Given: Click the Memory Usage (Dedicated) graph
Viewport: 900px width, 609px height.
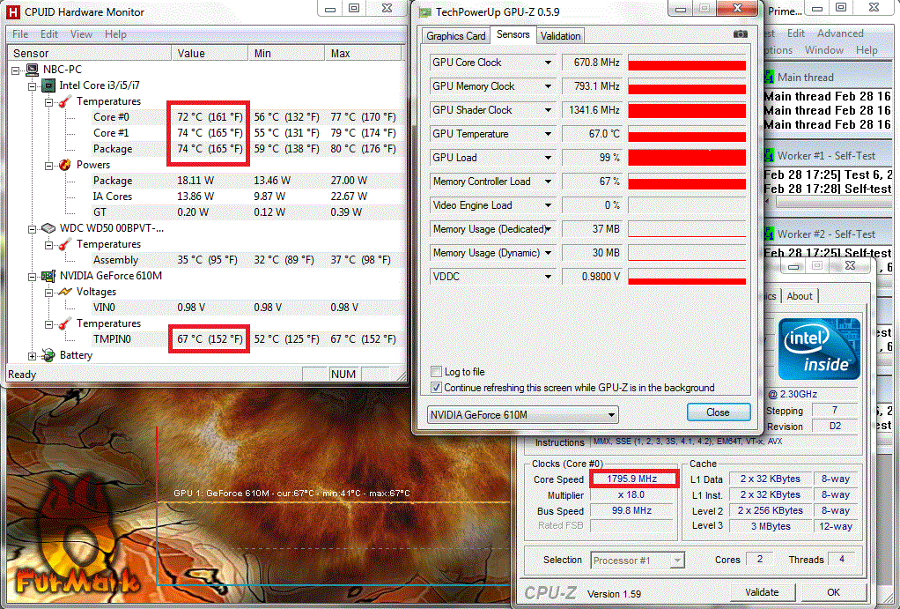Looking at the screenshot, I should click(687, 229).
